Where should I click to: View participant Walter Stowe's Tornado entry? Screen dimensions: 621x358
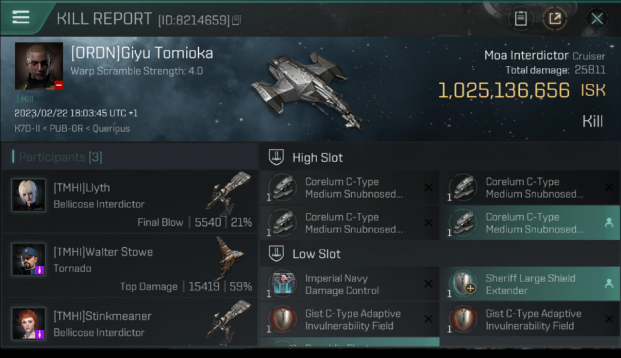[129, 266]
